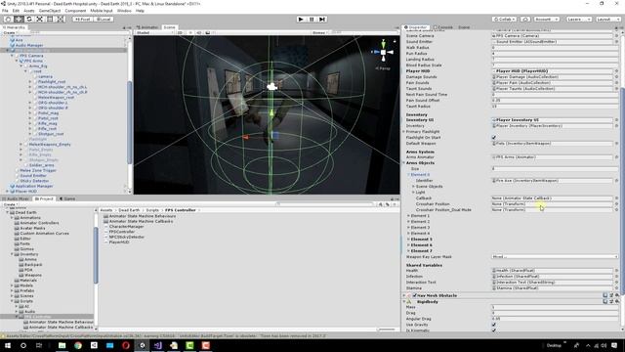Open Chrome from the Windows taskbar
Screen dimensions: 625x352
78,345
